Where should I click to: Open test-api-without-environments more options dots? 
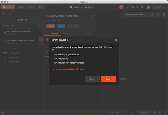[41, 44]
